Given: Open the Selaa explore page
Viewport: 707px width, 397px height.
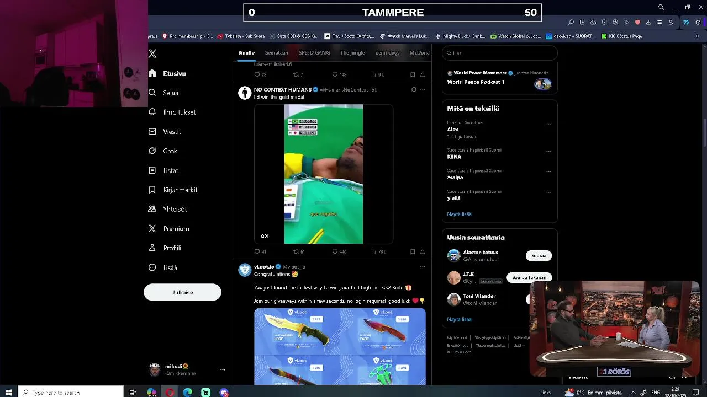Looking at the screenshot, I should 163,93.
